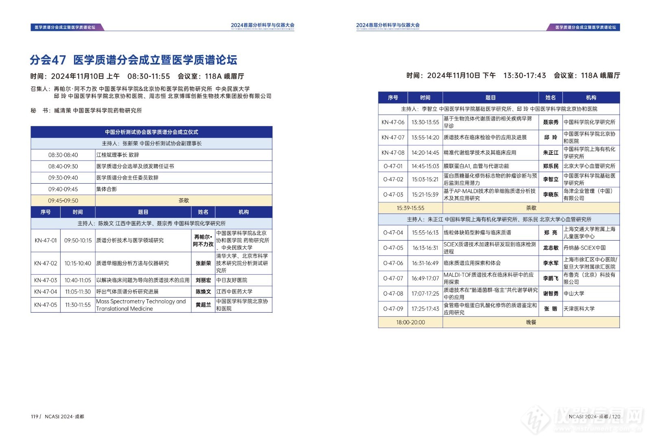Select session code KN-47-07
651x441 pixels.
393,137
